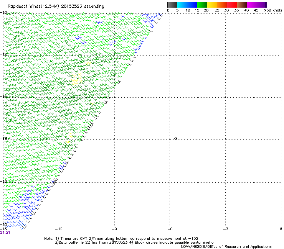Click the cyan 5-10 knots color swatch
Viewport: 284px width, 249px height.
pos(182,5)
